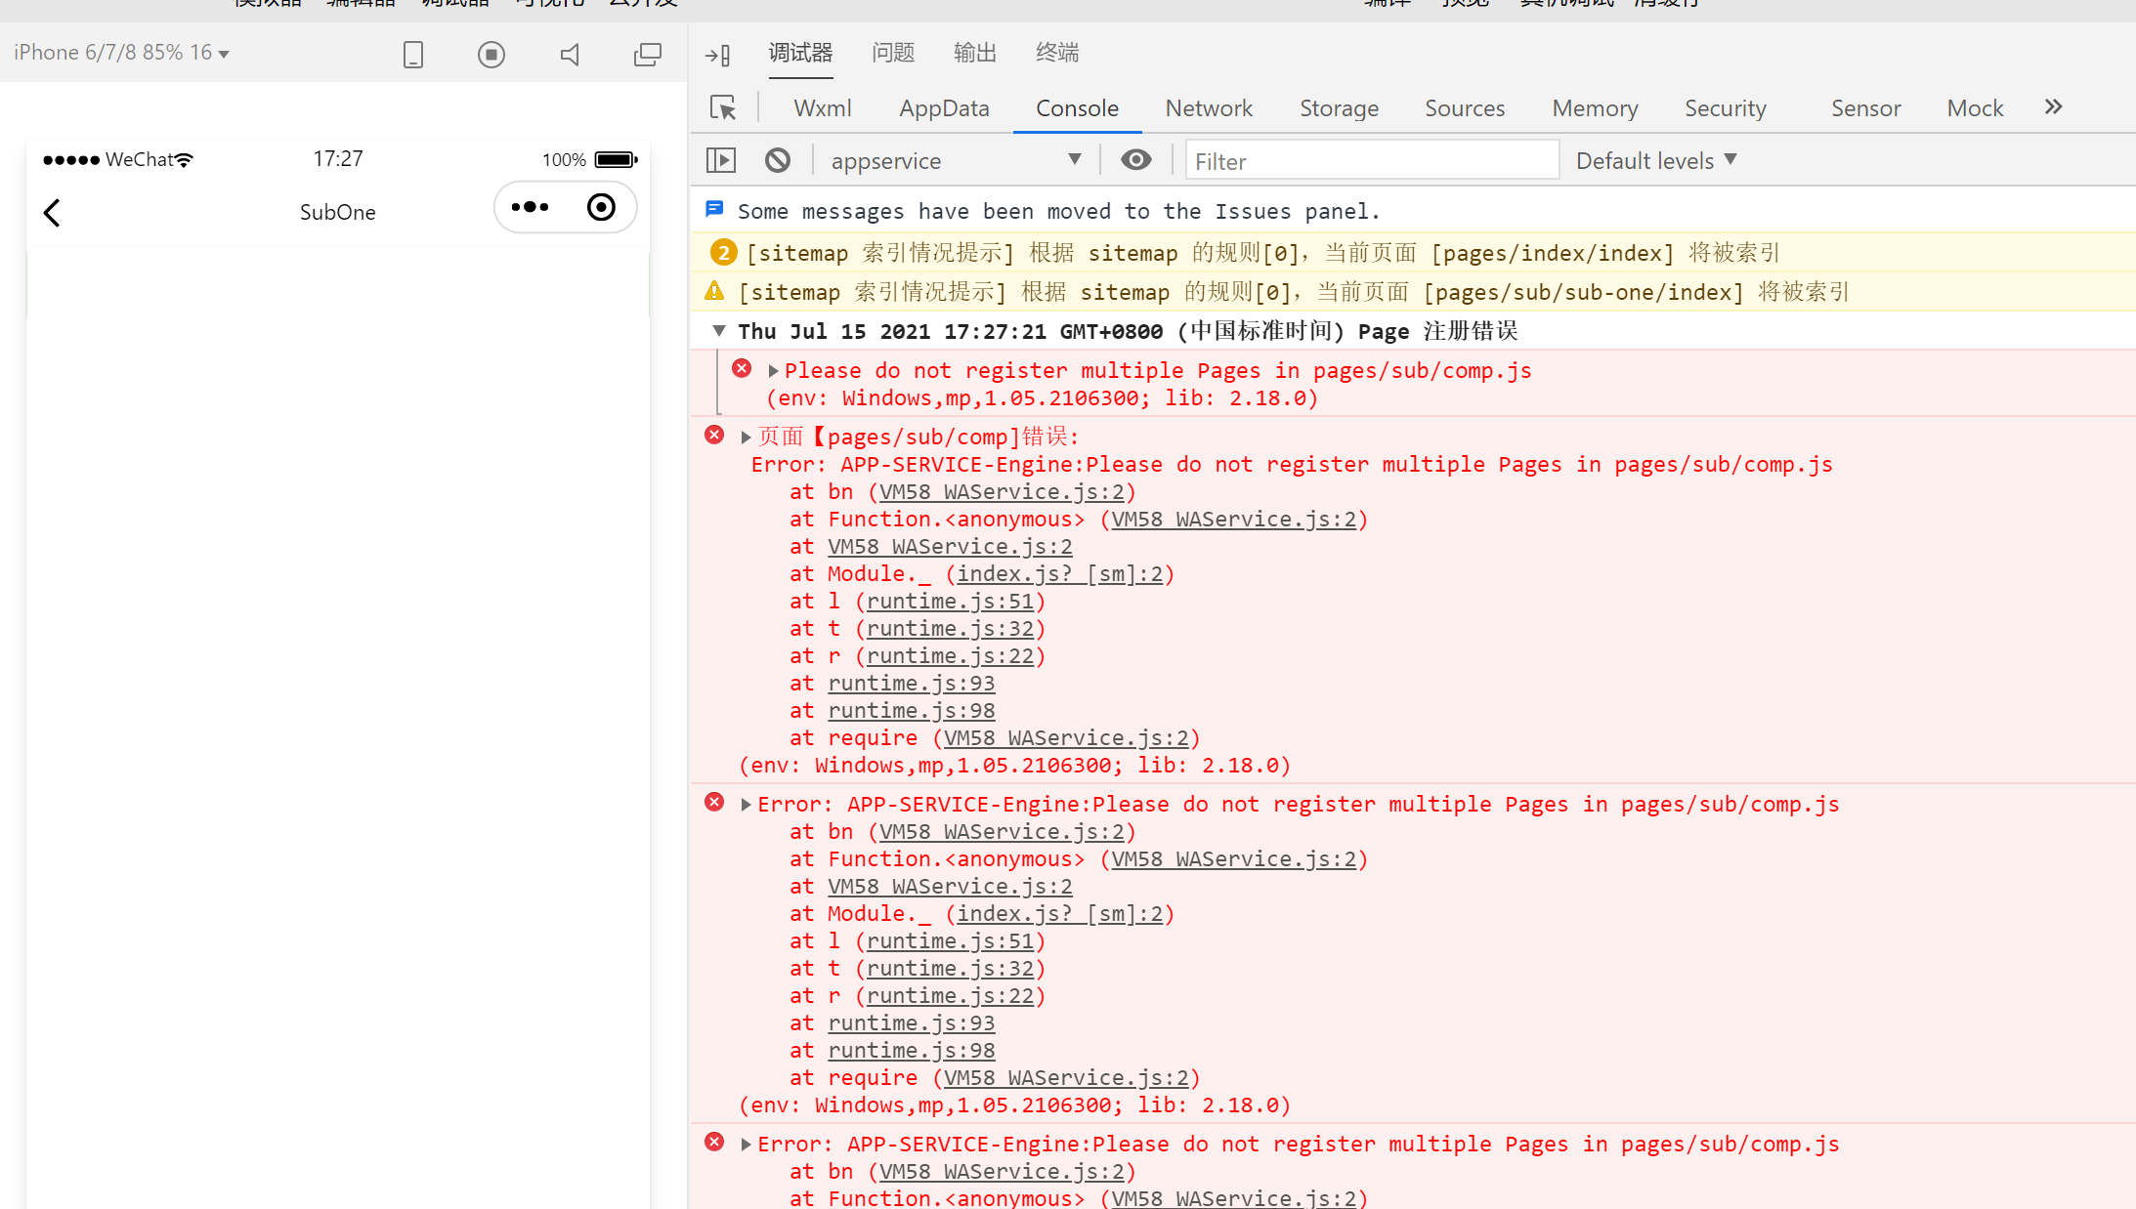Click the console Filter input field
The height and width of the screenshot is (1209, 2136).
(x=1371, y=161)
